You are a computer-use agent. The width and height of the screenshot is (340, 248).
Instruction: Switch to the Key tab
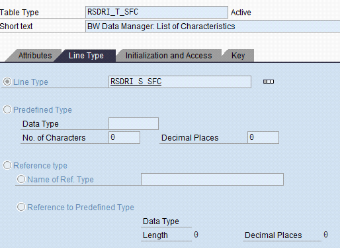tap(238, 56)
